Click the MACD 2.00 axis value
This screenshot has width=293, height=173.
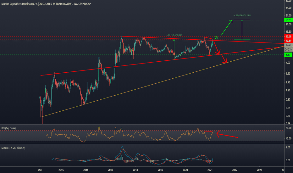coord(288,147)
